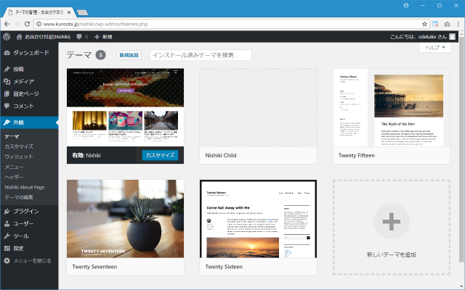Click 新しいテーマを追加 label
465x290 pixels.
coord(392,254)
